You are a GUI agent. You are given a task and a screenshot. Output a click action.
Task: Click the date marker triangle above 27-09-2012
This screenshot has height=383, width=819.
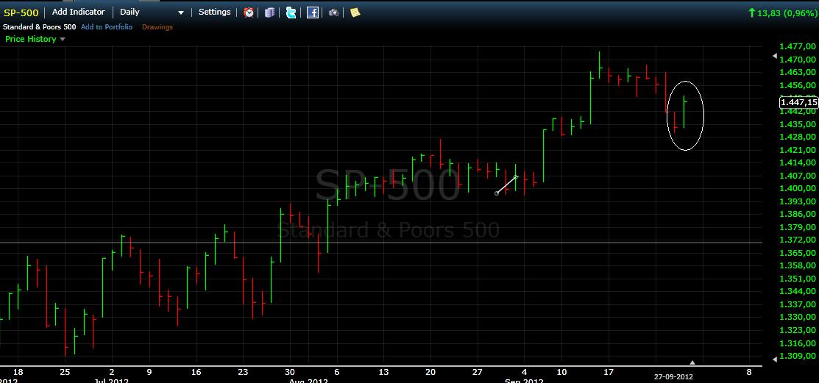tap(692, 362)
